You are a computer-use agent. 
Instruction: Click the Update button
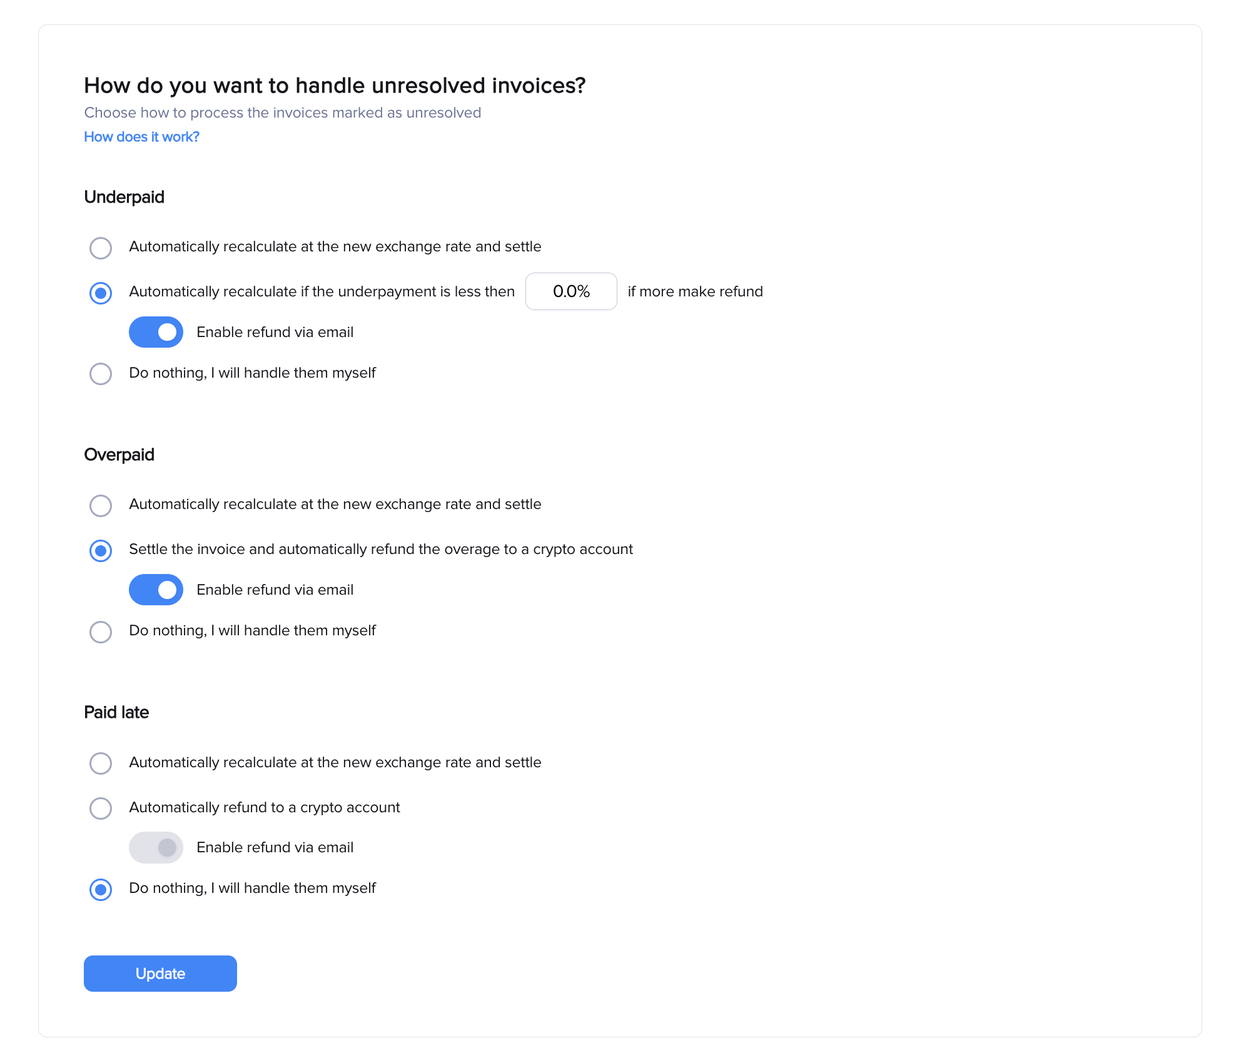pos(160,974)
